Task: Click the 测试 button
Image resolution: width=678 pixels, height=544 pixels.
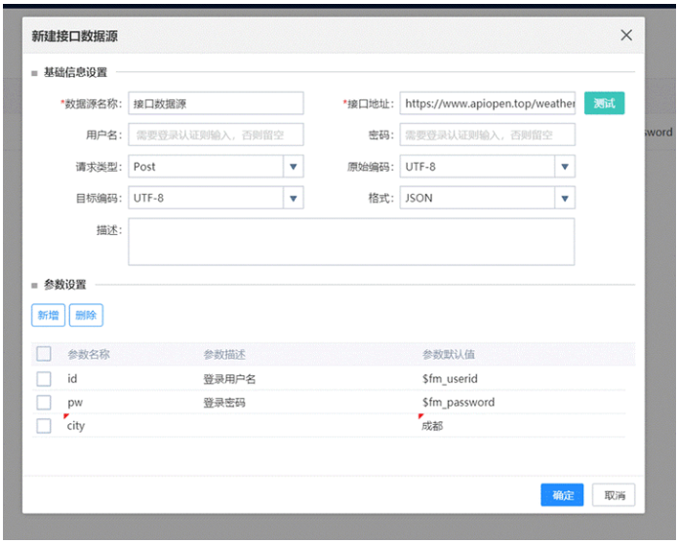Action: [604, 103]
